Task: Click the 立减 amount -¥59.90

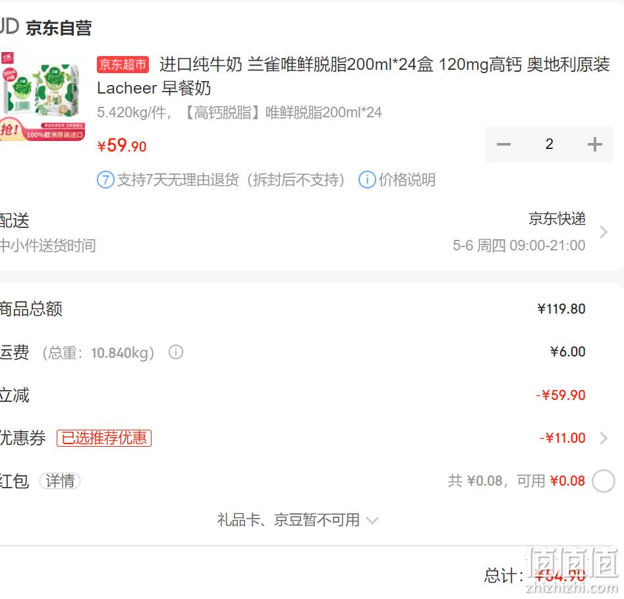Action: click(x=561, y=395)
